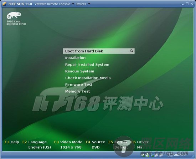This screenshot has width=196, height=159.
Task: Click the spinner icon on highlighted entry
Action: 131,51
